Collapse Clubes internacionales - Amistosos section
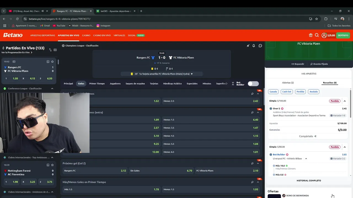Viewport: 353px width, 198px height. [52, 192]
